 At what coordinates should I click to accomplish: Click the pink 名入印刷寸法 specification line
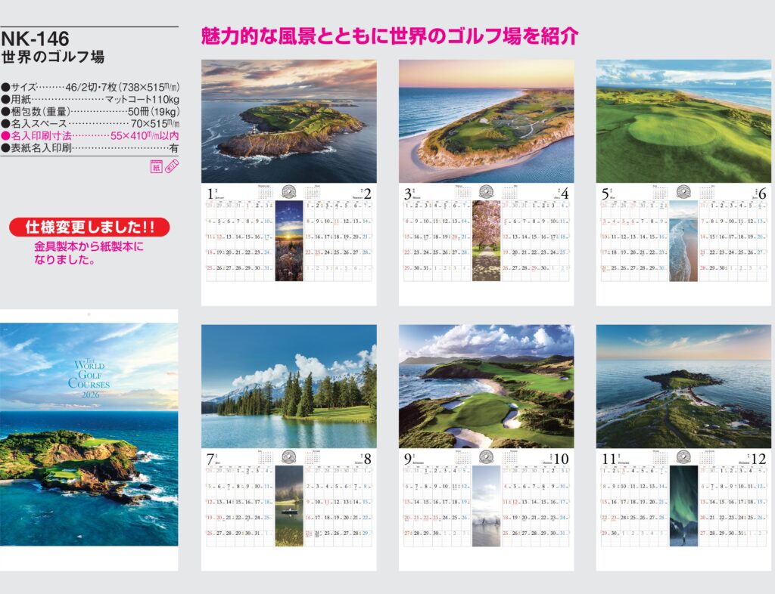click(90, 135)
